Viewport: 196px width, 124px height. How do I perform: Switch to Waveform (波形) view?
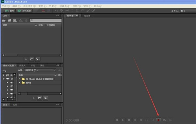point(9,11)
